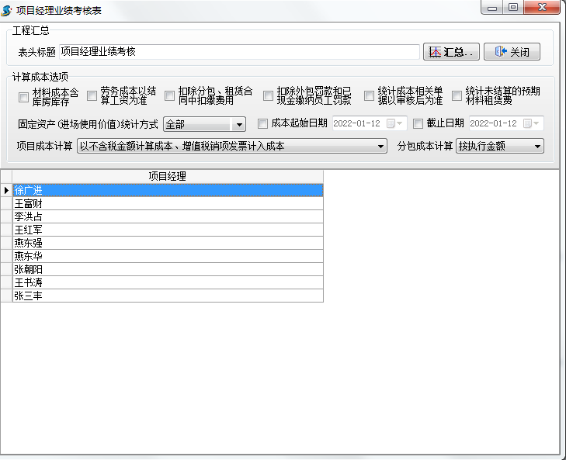The width and height of the screenshot is (566, 460).
Task: Click the 表头标题 text field
Action: 238,52
